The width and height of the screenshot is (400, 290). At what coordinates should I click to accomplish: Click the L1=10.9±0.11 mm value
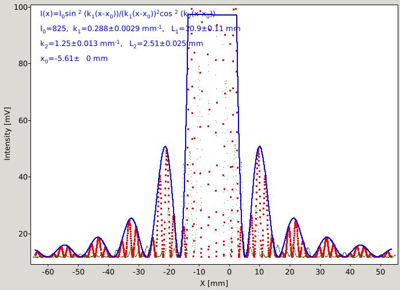[x=206, y=29]
